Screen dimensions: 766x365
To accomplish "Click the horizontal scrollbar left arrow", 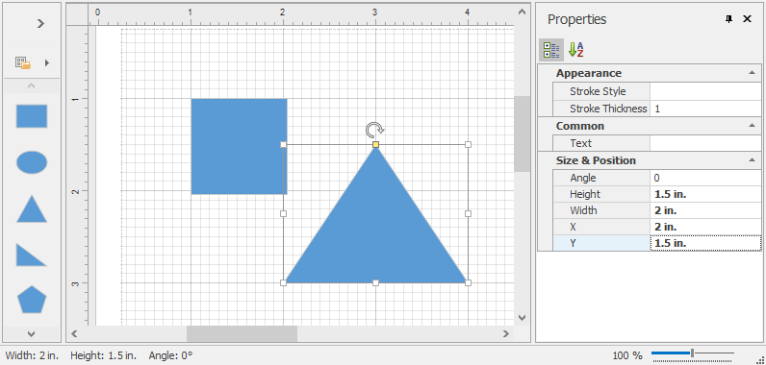I will (x=75, y=334).
